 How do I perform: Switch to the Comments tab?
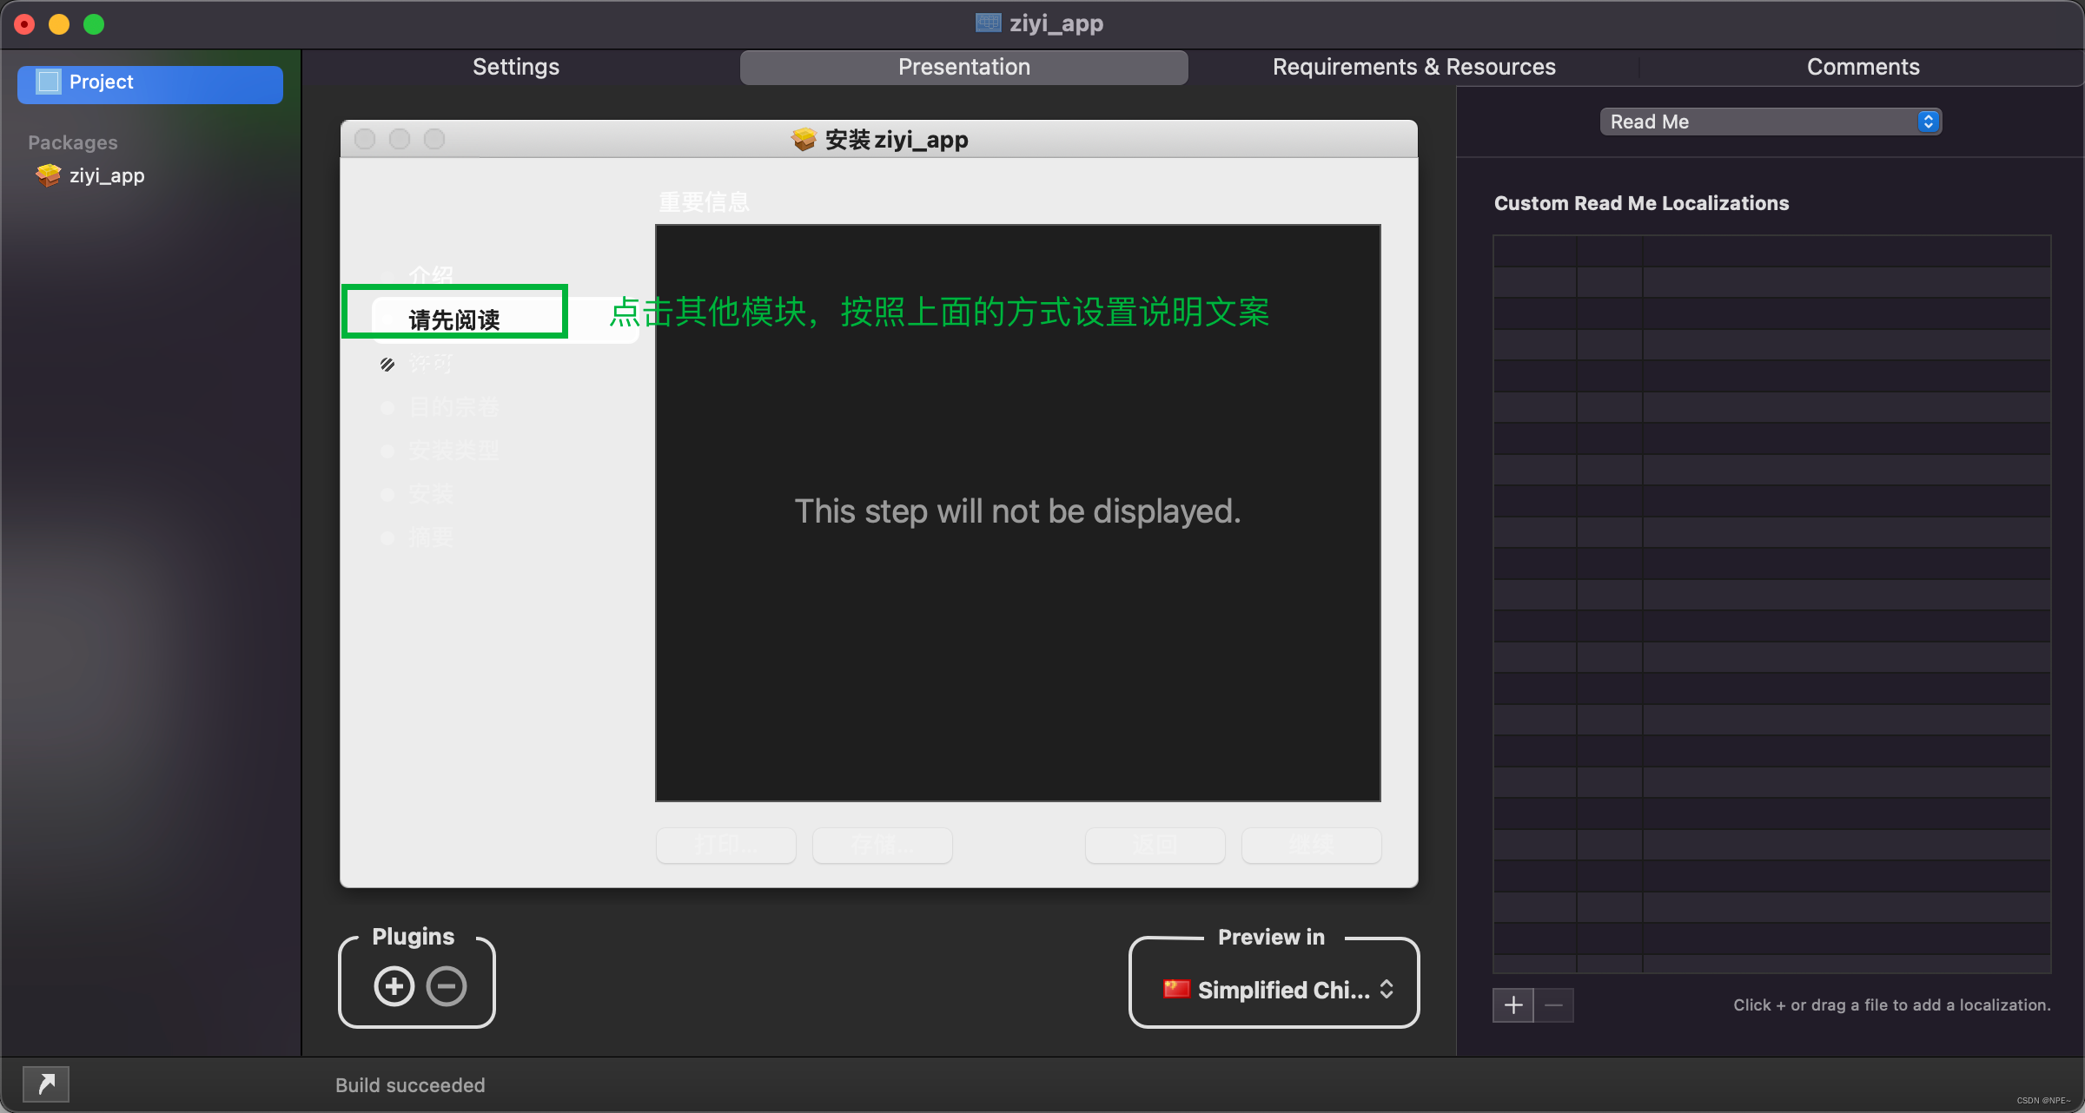pyautogui.click(x=1863, y=67)
